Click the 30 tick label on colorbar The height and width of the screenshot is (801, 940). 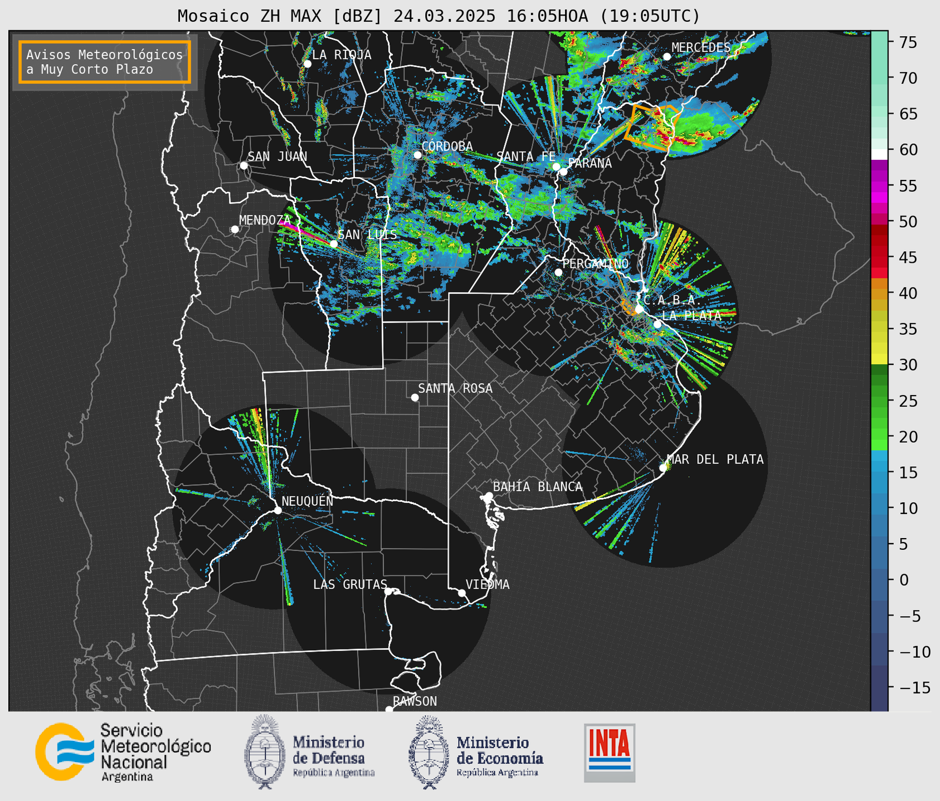coord(909,365)
